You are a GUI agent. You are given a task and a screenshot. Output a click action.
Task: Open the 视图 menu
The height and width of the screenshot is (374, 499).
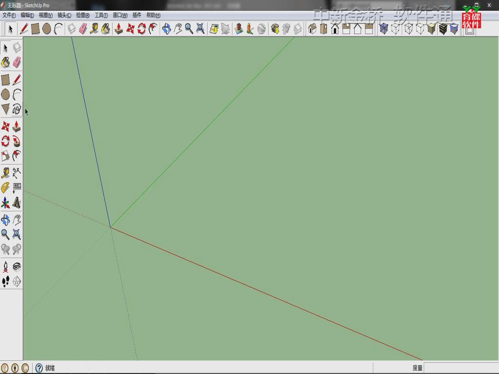click(46, 15)
